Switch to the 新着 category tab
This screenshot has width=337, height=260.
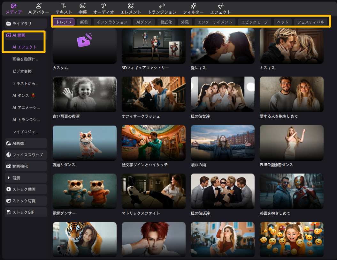click(84, 22)
